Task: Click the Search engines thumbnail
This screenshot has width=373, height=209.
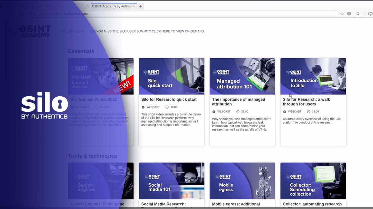Action: pyautogui.click(x=101, y=181)
